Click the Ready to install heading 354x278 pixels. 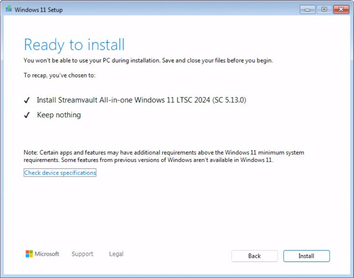tap(74, 44)
